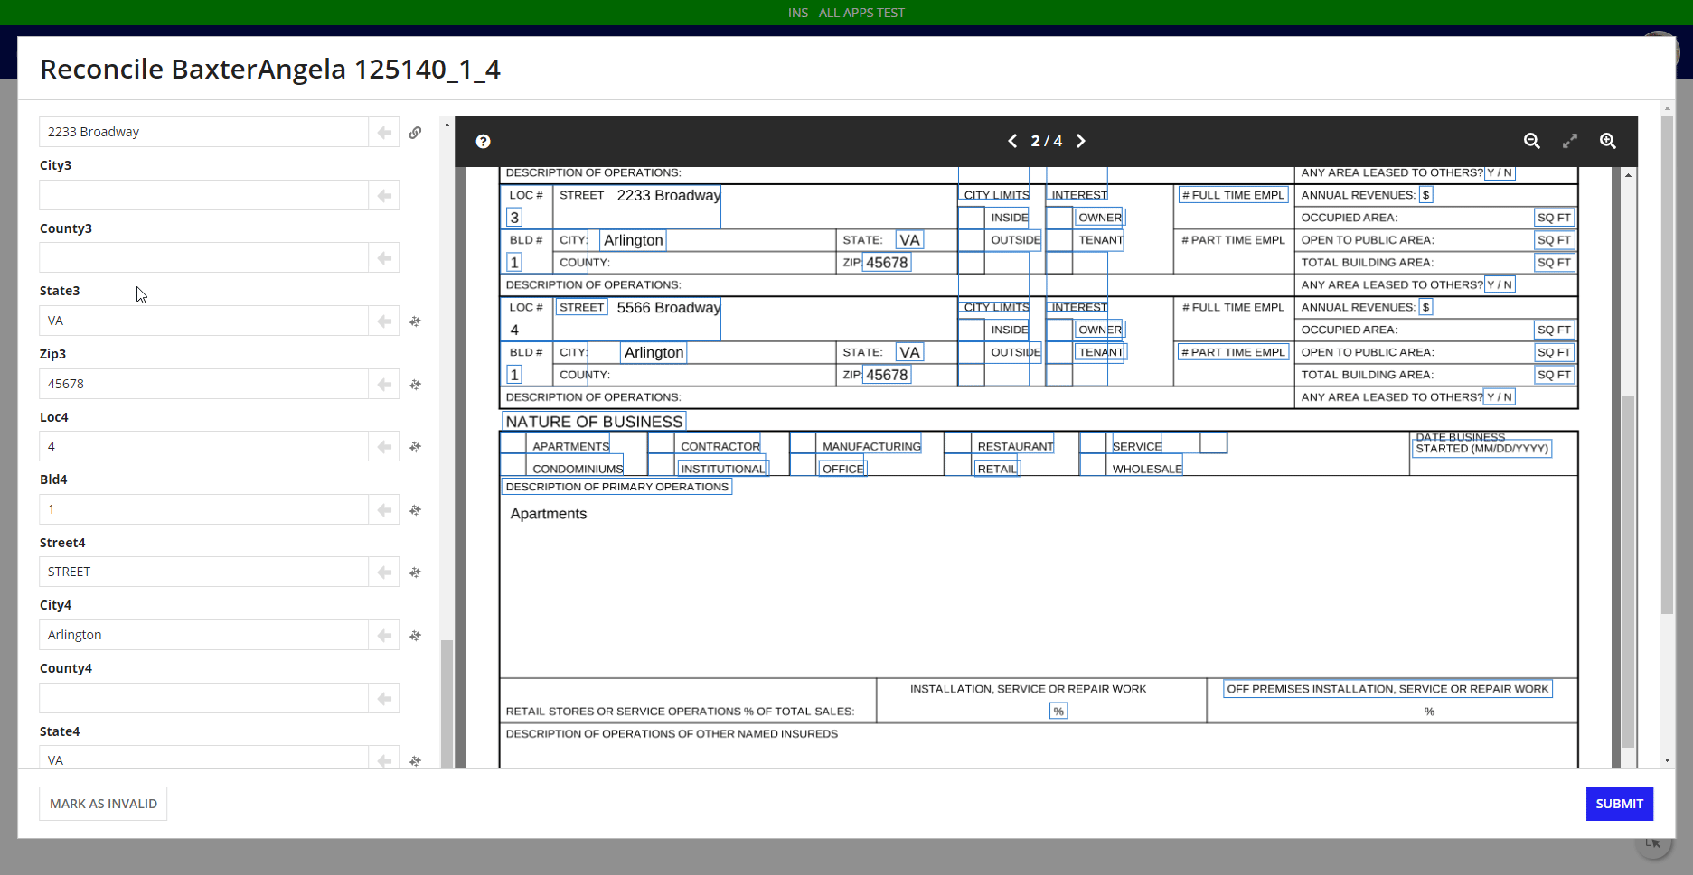Click the Reconcile BaxterAngela 125140_1_4 title
The width and height of the screenshot is (1693, 875).
click(x=270, y=70)
